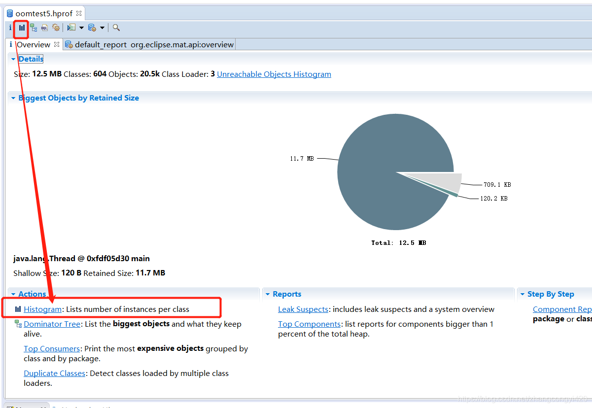Click the Query Browser database icon
The image size is (592, 408).
click(92, 28)
